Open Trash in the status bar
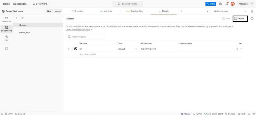 [x=241, y=114]
